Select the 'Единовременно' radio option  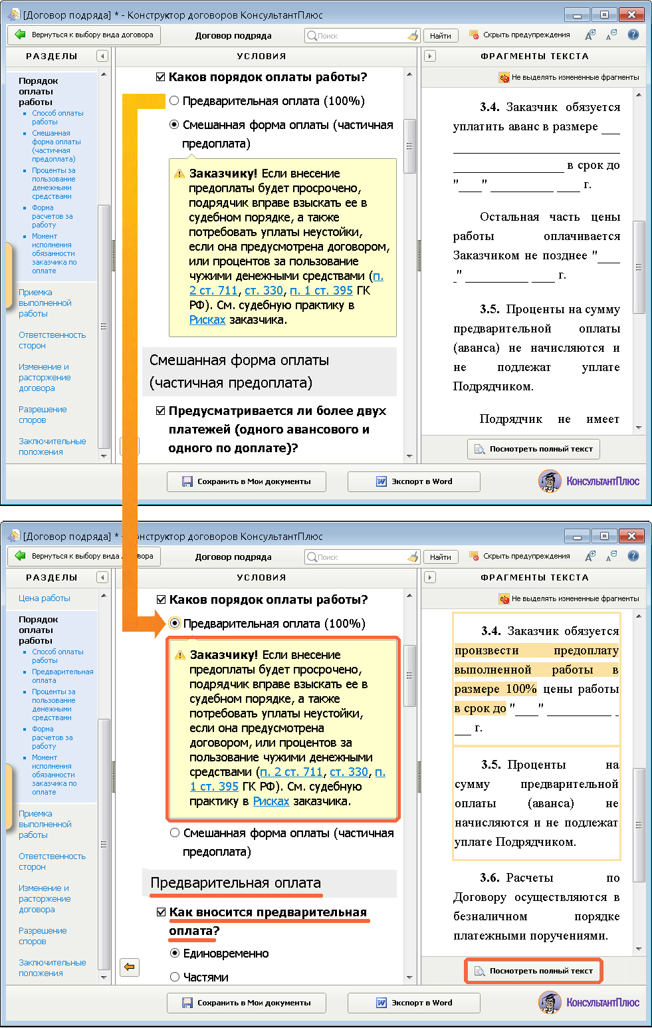[175, 954]
